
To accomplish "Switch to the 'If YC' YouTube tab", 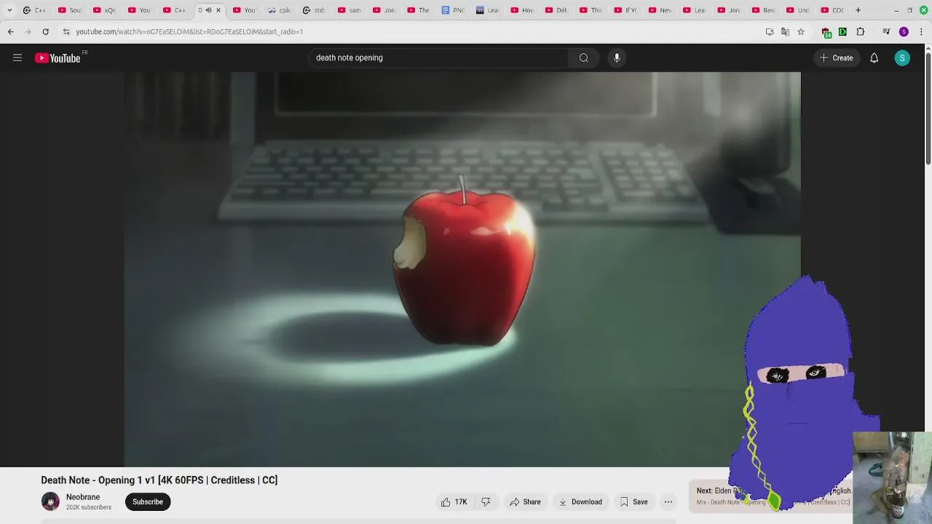I will pos(626,10).
